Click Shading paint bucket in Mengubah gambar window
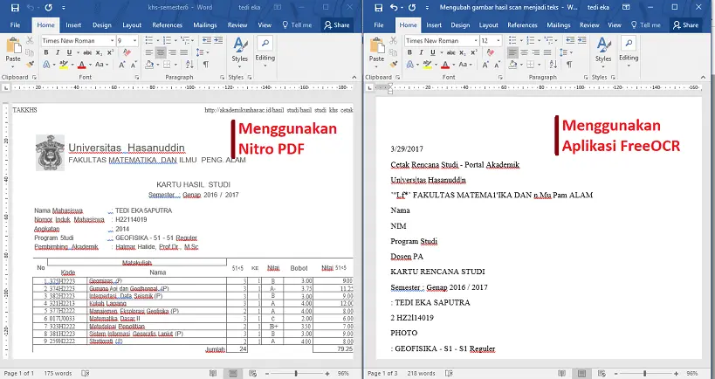Viewport: 715px width, 379px height. click(x=515, y=65)
